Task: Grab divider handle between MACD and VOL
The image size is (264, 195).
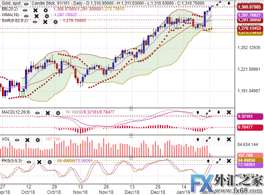Action: 131,134
